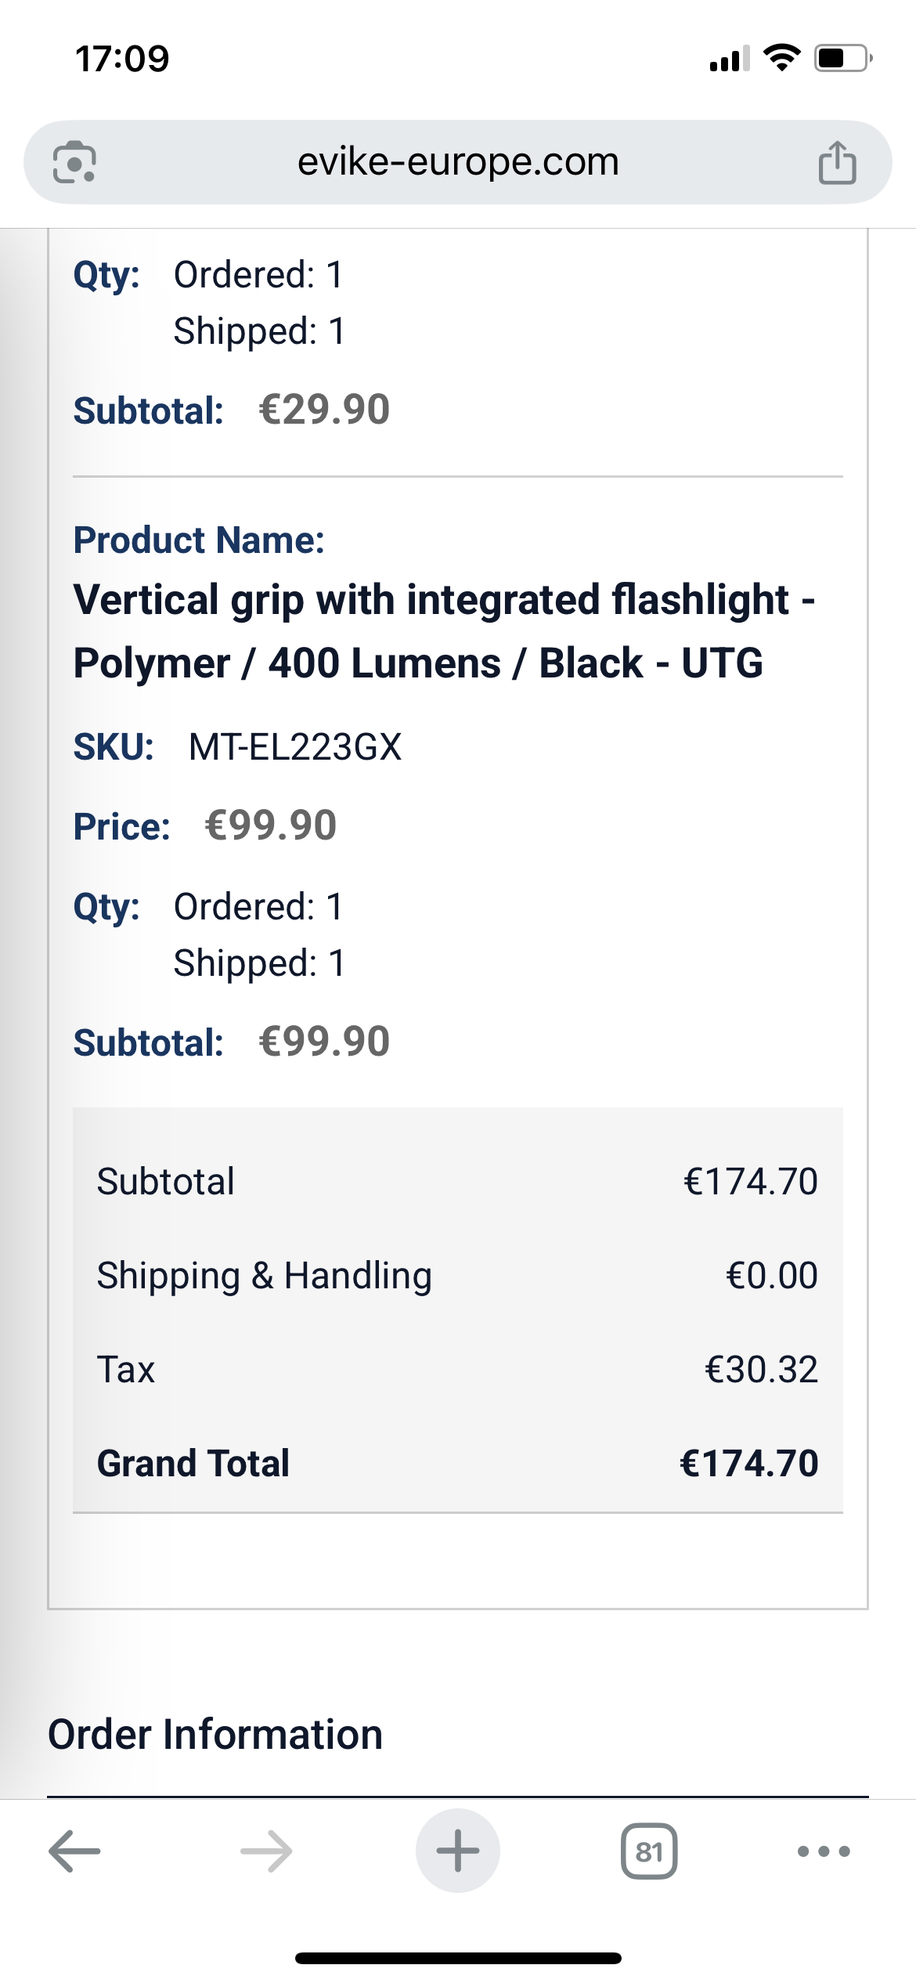
Task: Select the Vertical grip product name
Action: (x=445, y=631)
